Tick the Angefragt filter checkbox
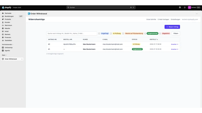The height and width of the screenshot is (113, 202). pos(99,33)
